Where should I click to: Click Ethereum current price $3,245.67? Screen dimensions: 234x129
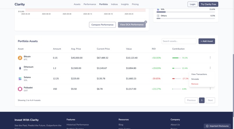(x=102, y=68)
